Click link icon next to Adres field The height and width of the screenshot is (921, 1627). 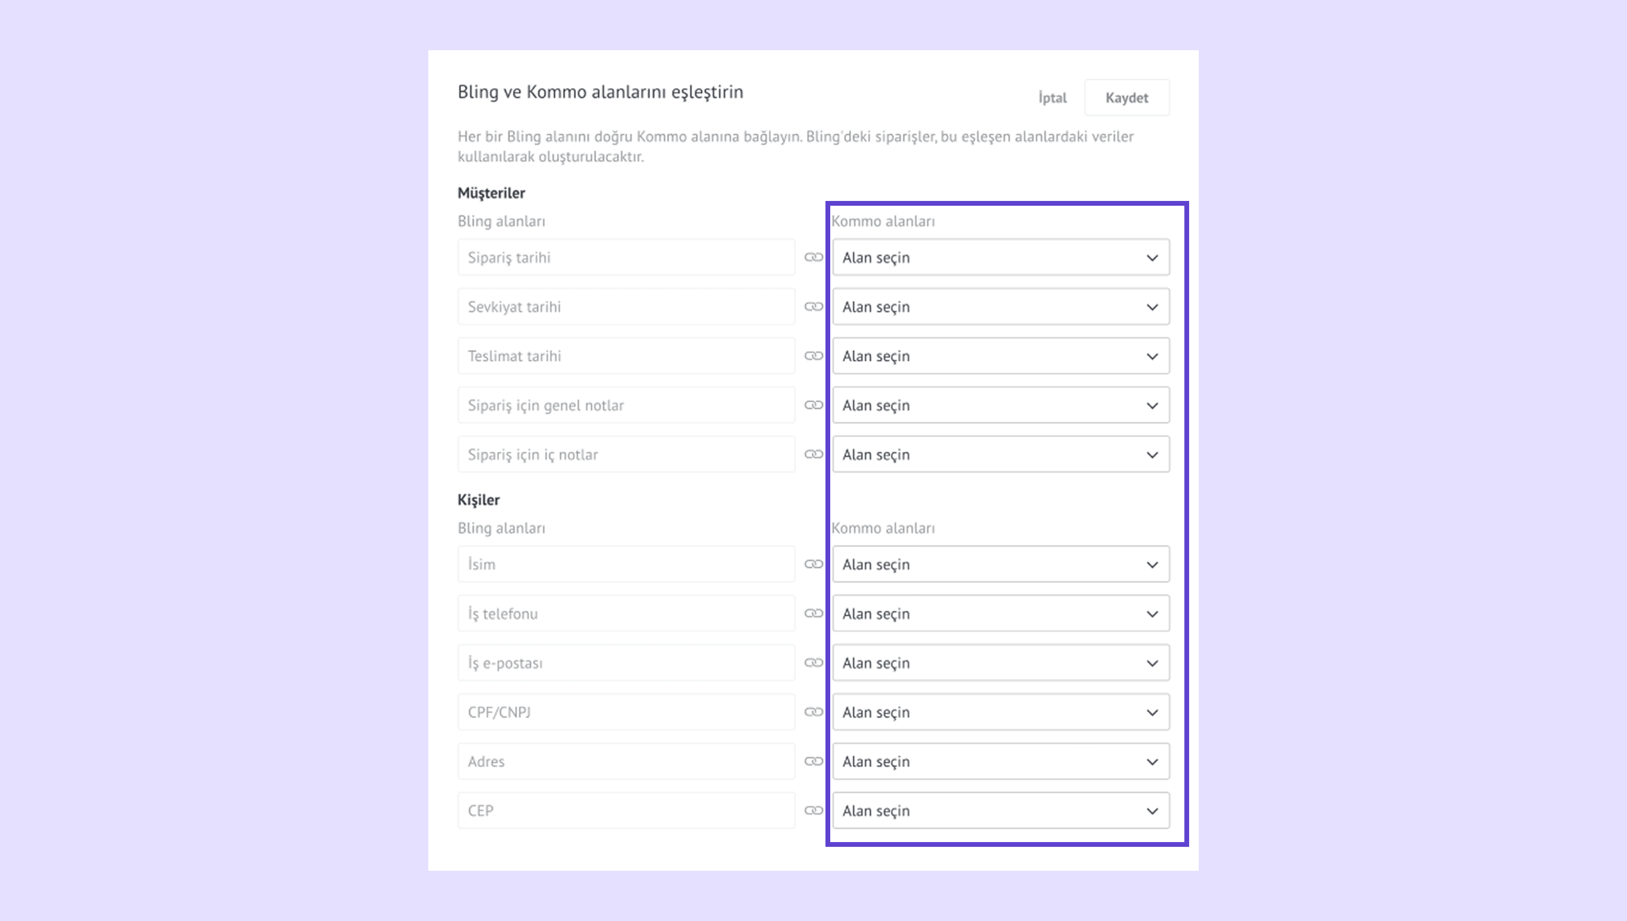(x=813, y=761)
